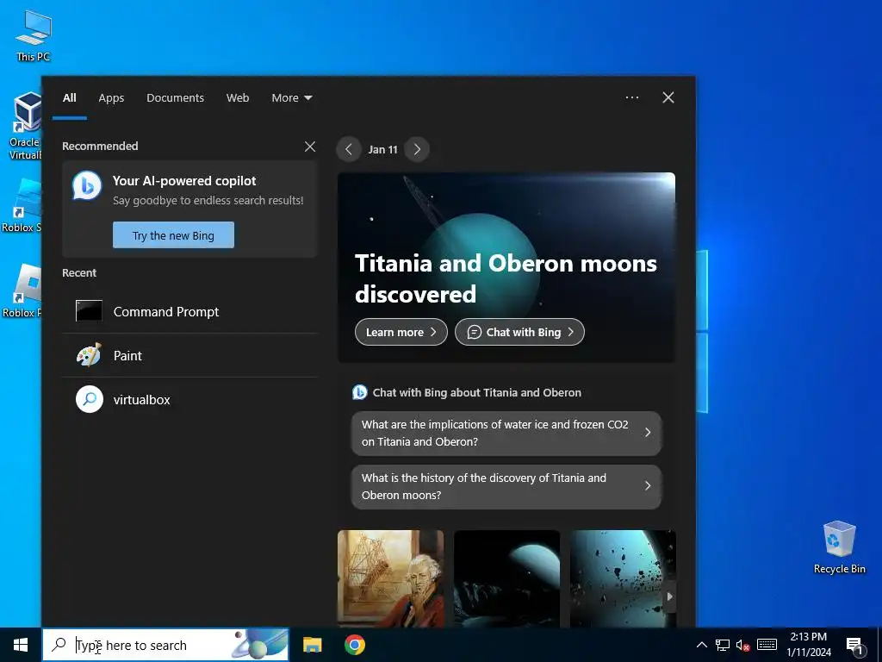Open network status tray icon
882x662 pixels.
[x=723, y=645]
